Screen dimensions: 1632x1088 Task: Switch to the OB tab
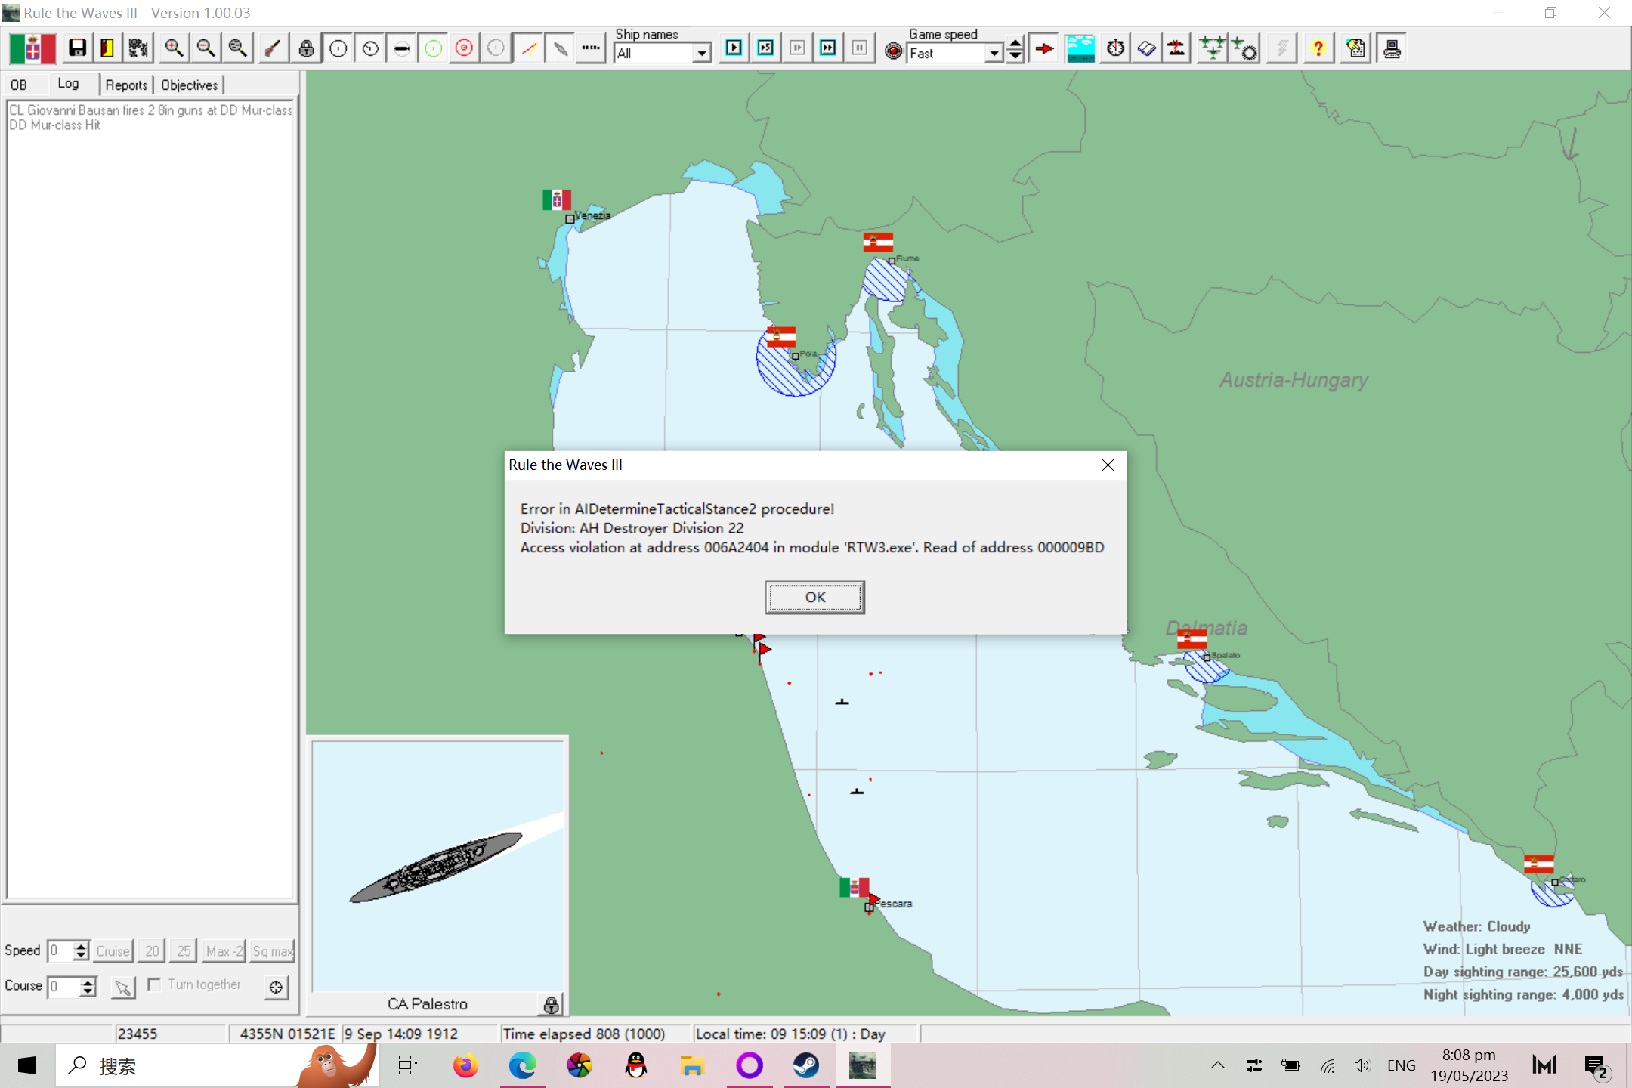19,85
